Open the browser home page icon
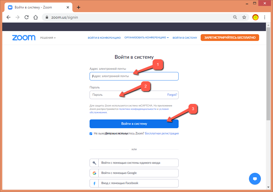The image size is (273, 192). 36,17
